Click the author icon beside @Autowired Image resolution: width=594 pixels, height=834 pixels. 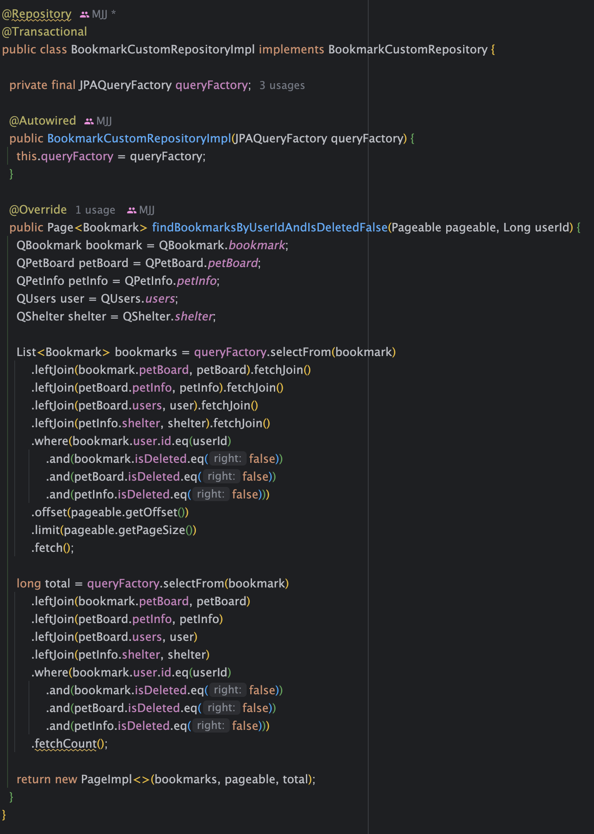tap(89, 121)
